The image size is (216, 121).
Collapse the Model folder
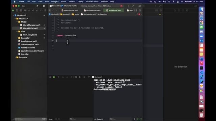17,22
